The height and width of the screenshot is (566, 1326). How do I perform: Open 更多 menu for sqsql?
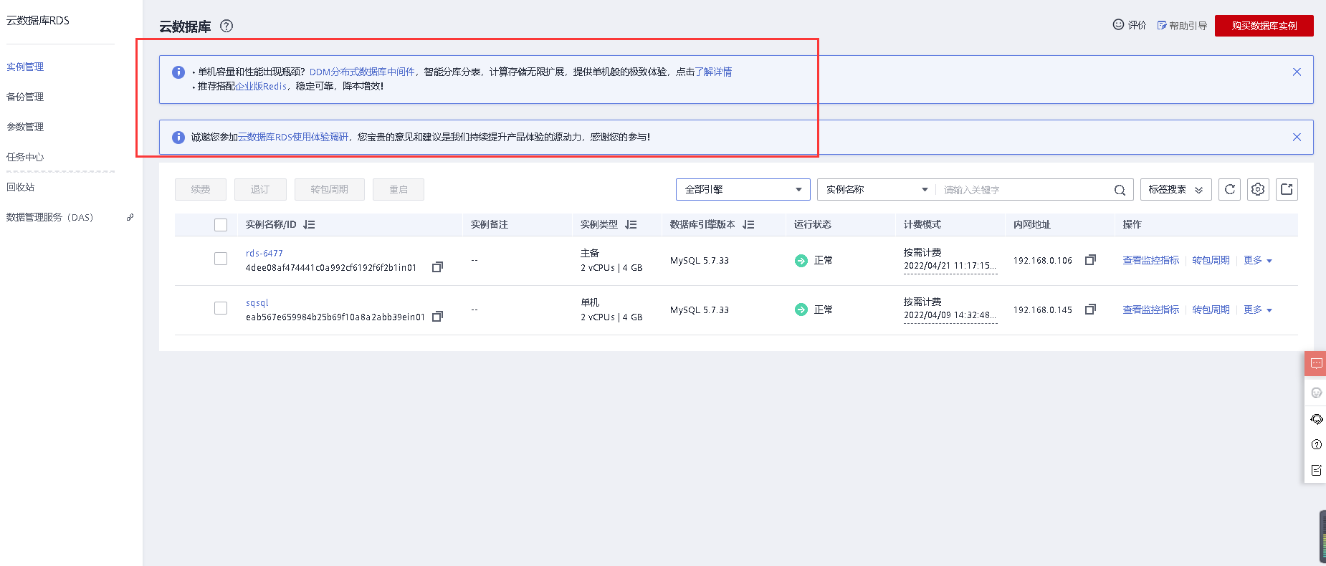[1258, 310]
